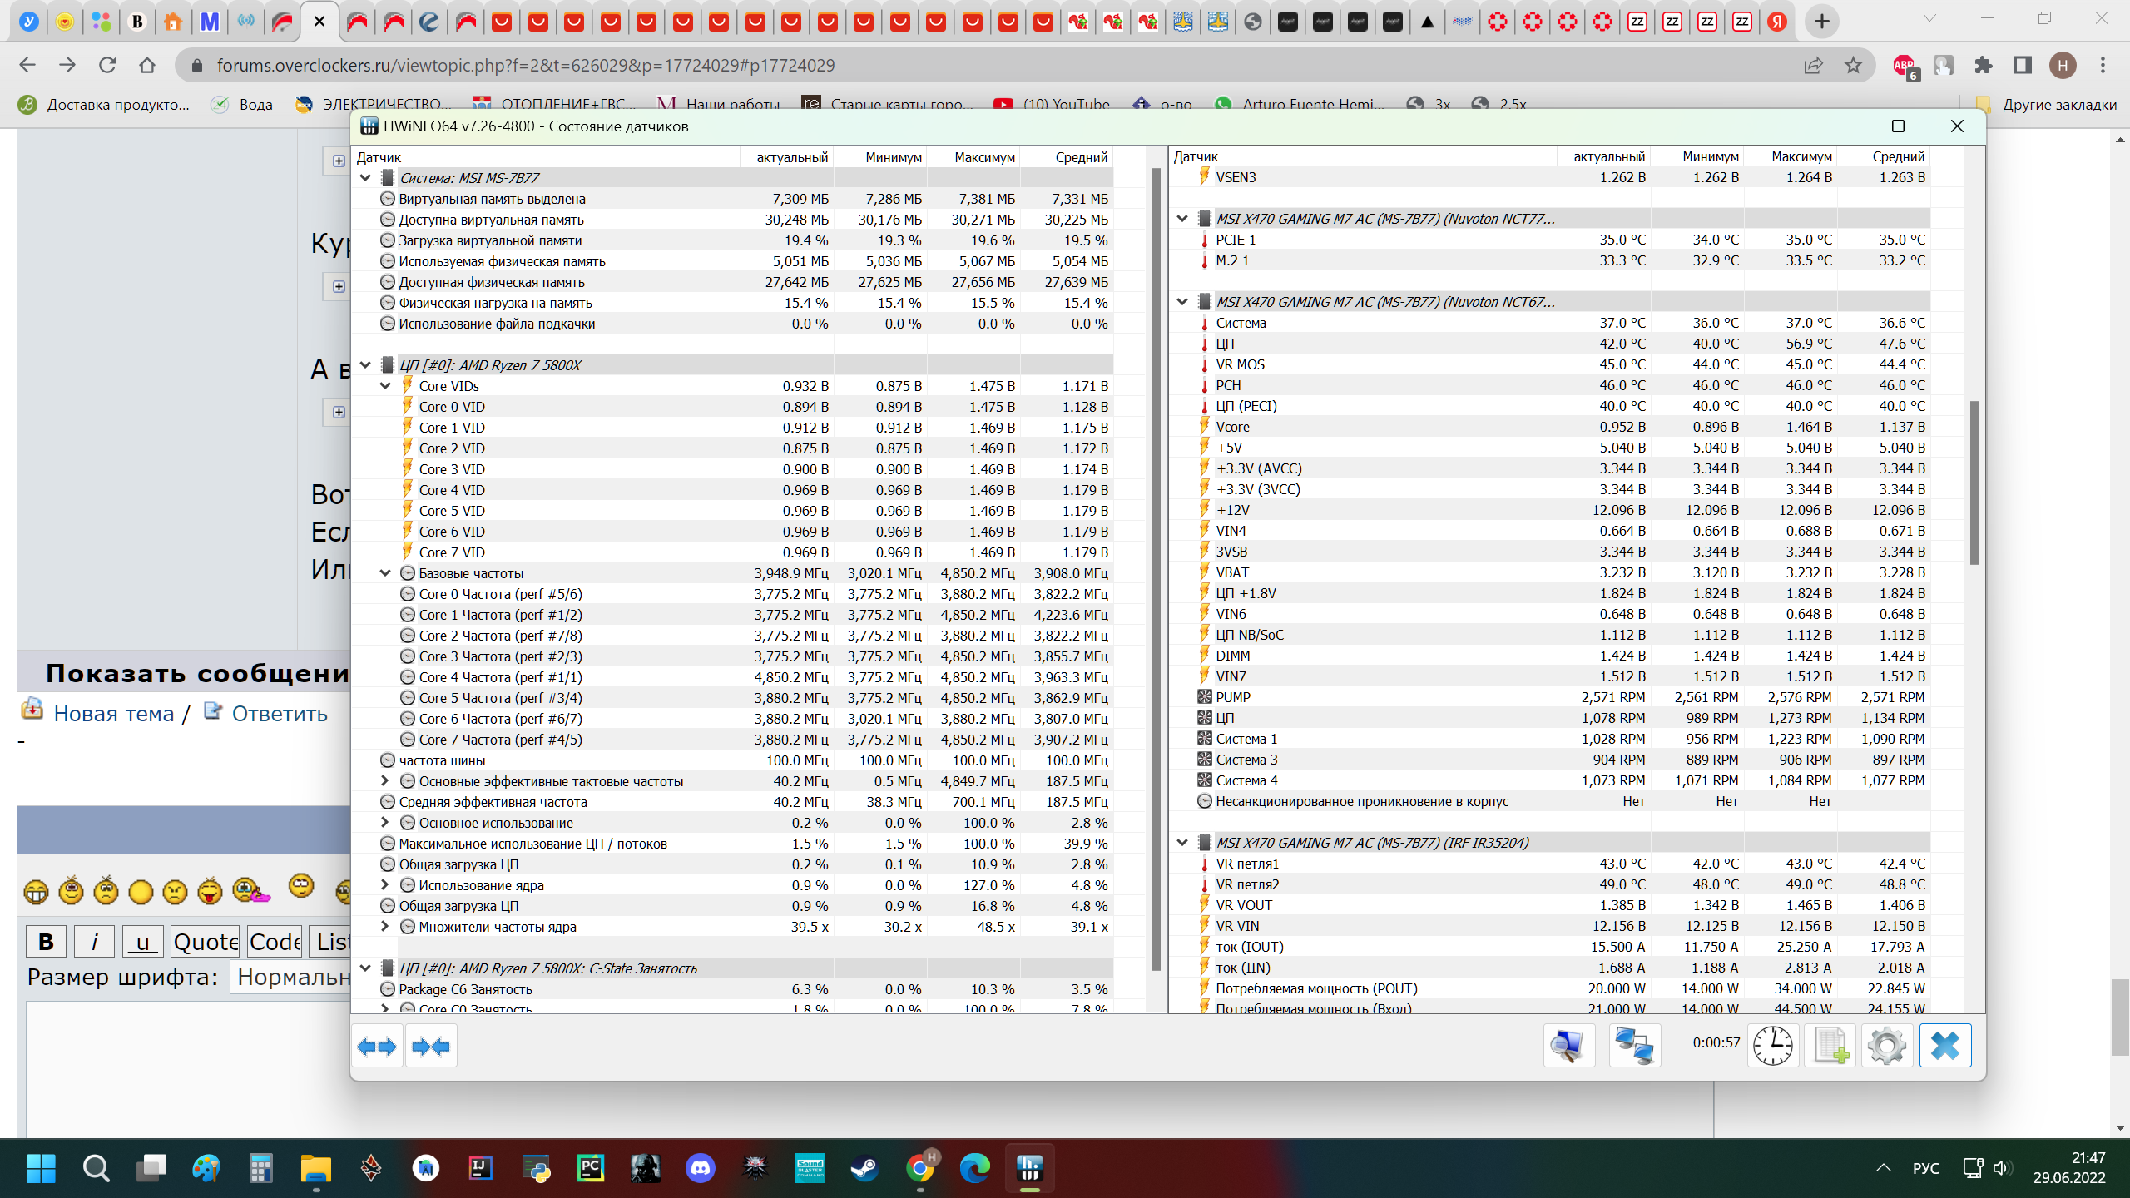Collapse the Core VIDs tree node
2130x1198 pixels.
pos(385,386)
